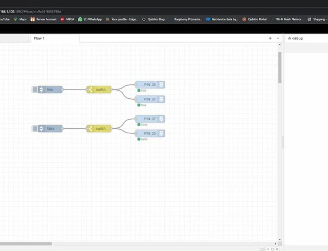Add a new flow tab with plus

(270, 38)
